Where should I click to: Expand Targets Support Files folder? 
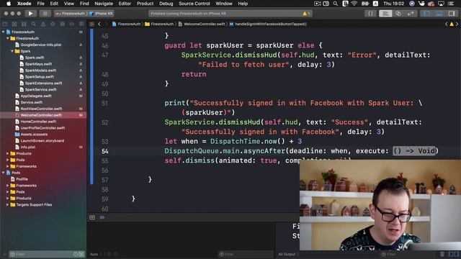pos(8,204)
